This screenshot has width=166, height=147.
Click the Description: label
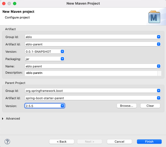[x=14, y=73]
